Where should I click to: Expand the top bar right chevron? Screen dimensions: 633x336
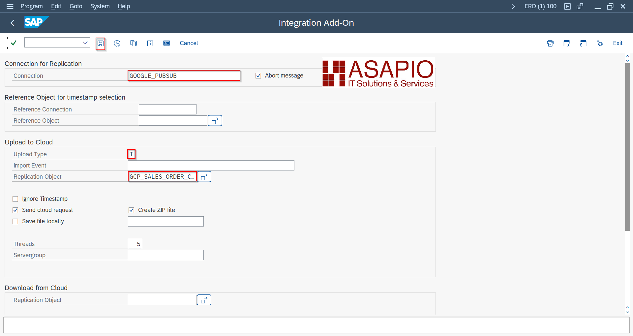click(513, 6)
